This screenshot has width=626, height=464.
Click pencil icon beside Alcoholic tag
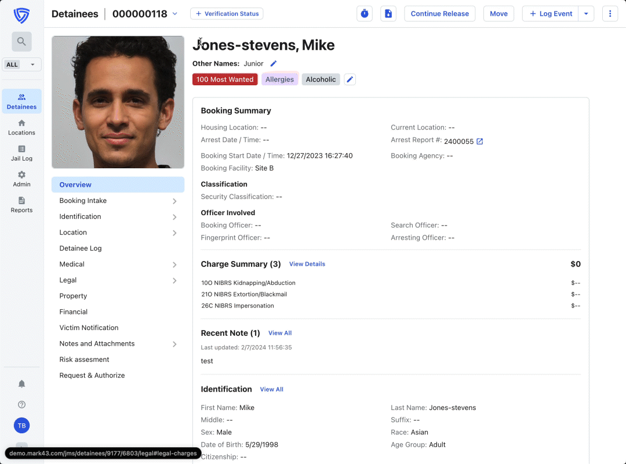[x=350, y=79]
